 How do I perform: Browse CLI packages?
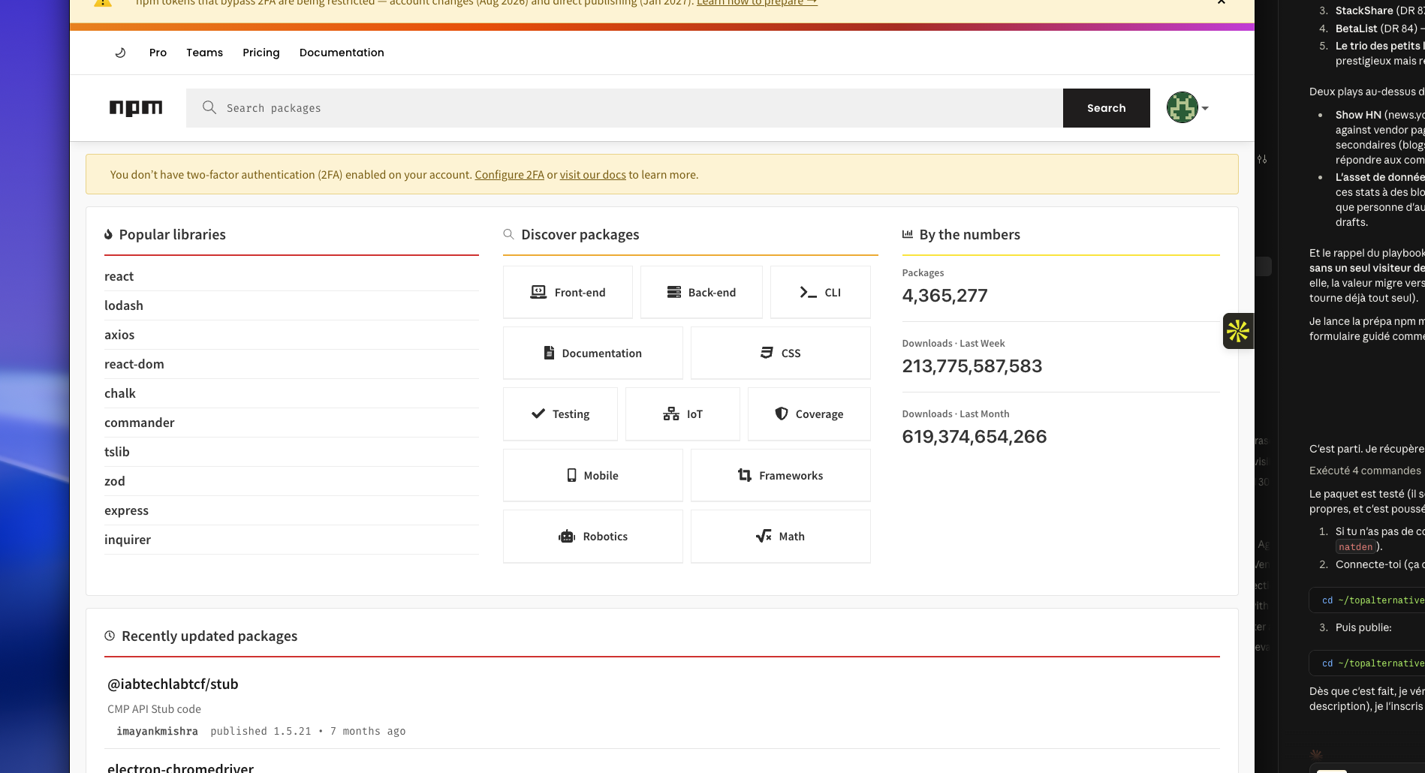[821, 292]
